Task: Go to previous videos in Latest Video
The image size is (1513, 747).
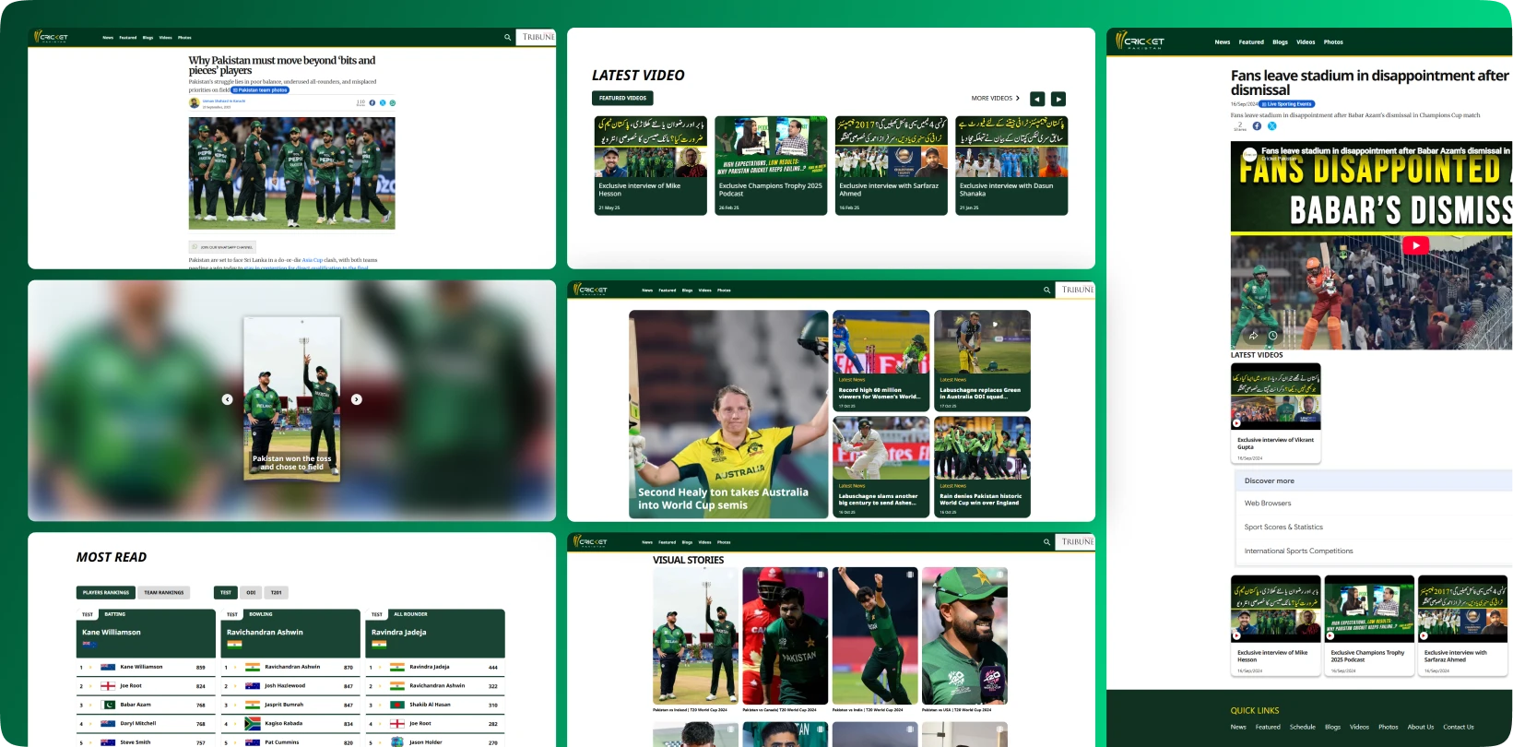Action: 1037,99
